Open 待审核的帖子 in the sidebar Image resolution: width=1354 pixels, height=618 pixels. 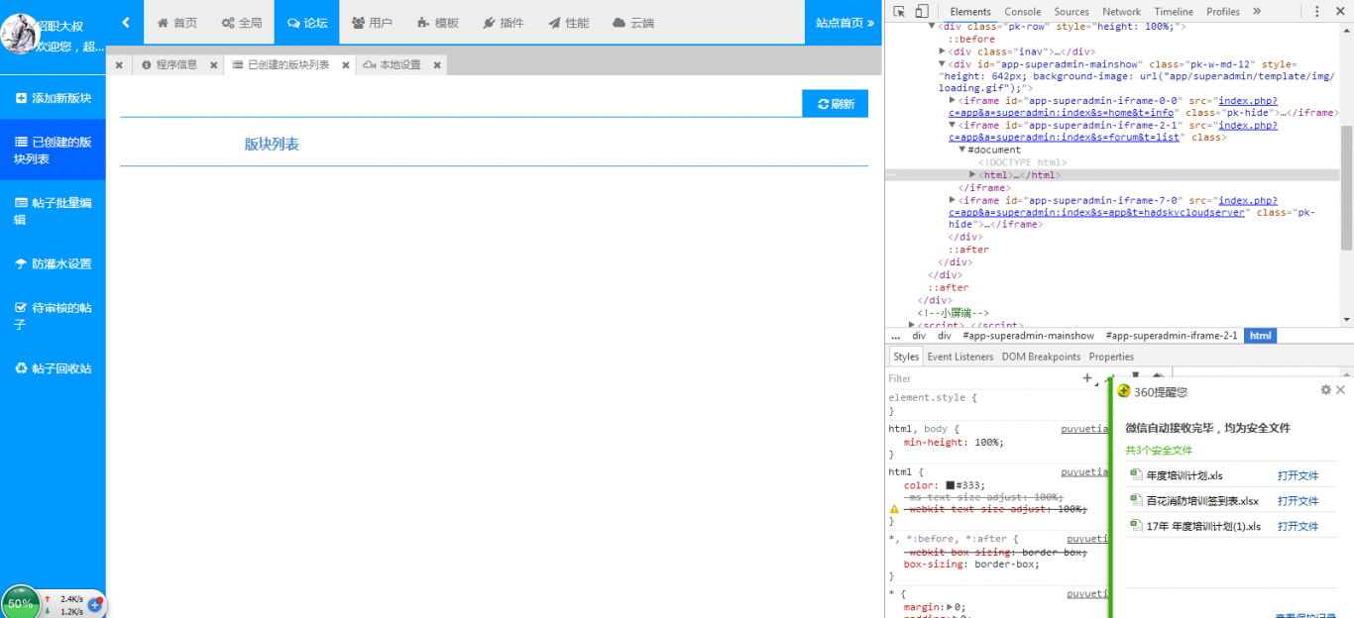(x=53, y=316)
